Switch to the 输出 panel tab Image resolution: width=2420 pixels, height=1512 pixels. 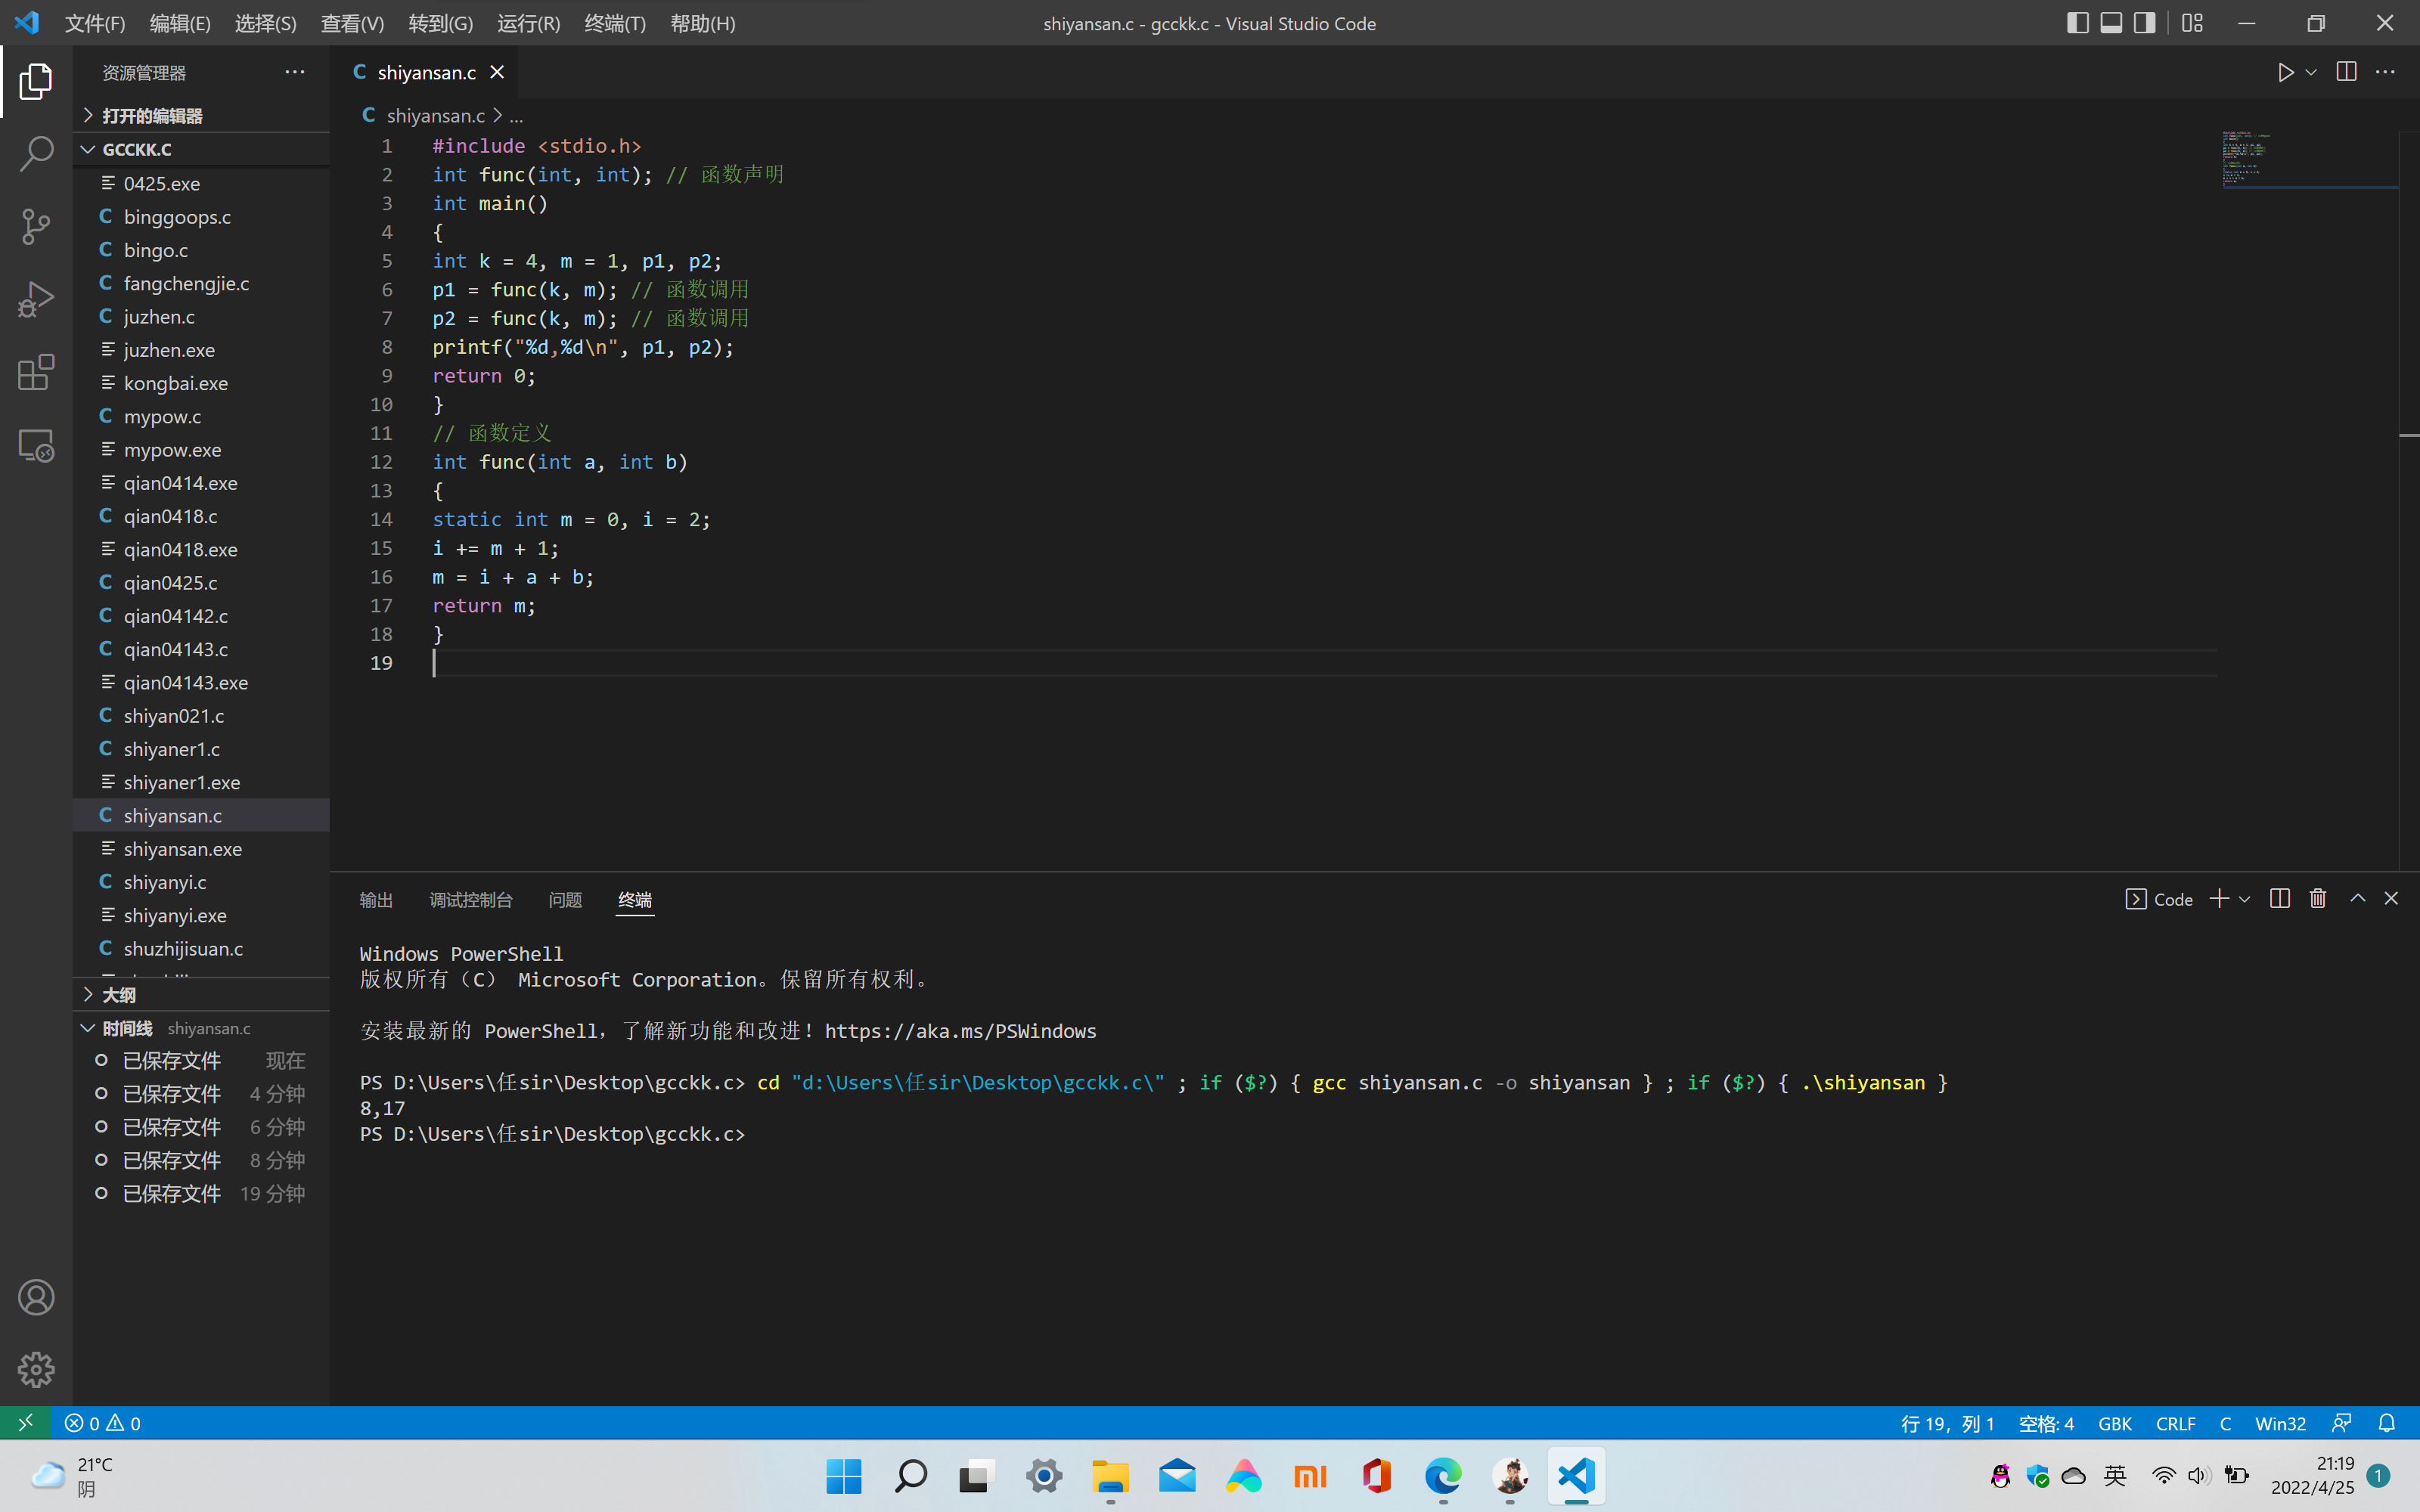coord(376,899)
